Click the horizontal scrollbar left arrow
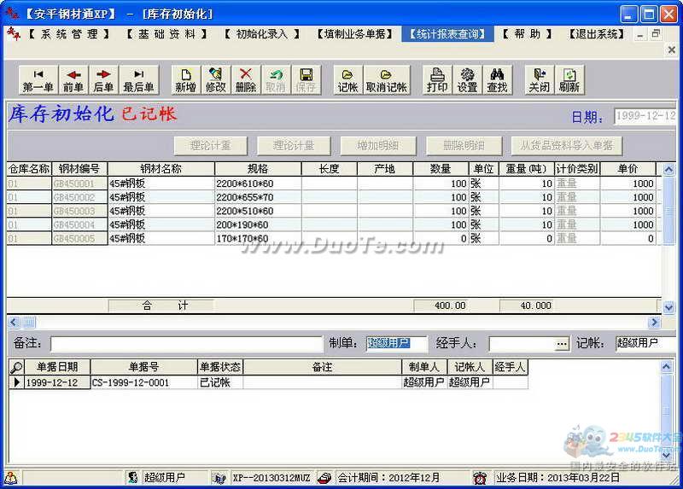This screenshot has height=489, width=683. [x=14, y=323]
